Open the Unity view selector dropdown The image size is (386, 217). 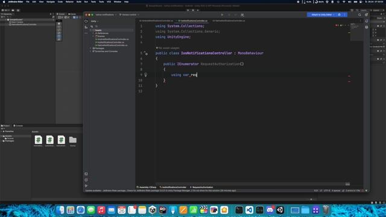[95, 21]
